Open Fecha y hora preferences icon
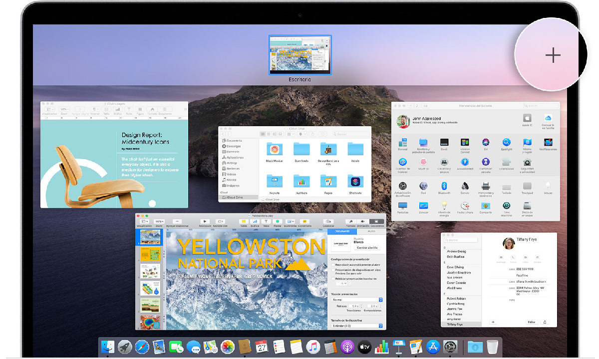This screenshot has width=599, height=359. 465,205
